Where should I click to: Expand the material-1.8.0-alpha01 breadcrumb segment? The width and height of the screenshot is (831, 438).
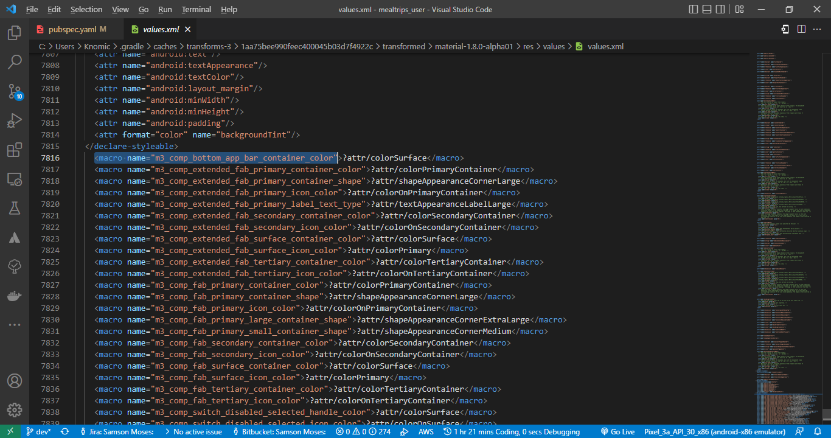(x=474, y=46)
